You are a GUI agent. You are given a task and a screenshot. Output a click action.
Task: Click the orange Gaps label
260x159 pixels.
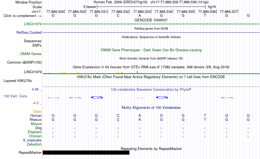37,111
